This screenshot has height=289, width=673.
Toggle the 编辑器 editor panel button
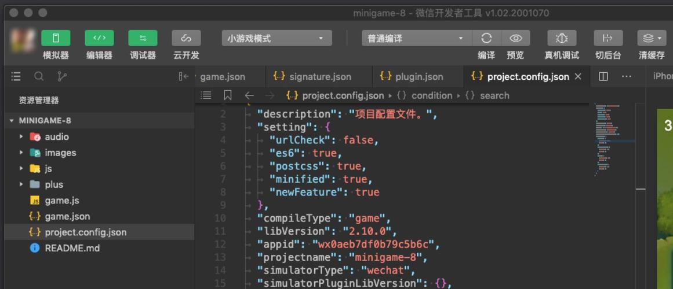coord(99,38)
